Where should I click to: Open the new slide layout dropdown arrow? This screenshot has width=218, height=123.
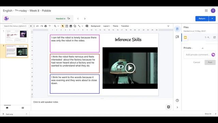point(34,26)
